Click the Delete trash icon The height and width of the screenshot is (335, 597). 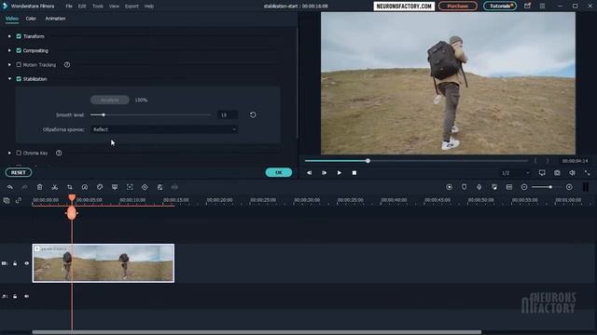[39, 187]
